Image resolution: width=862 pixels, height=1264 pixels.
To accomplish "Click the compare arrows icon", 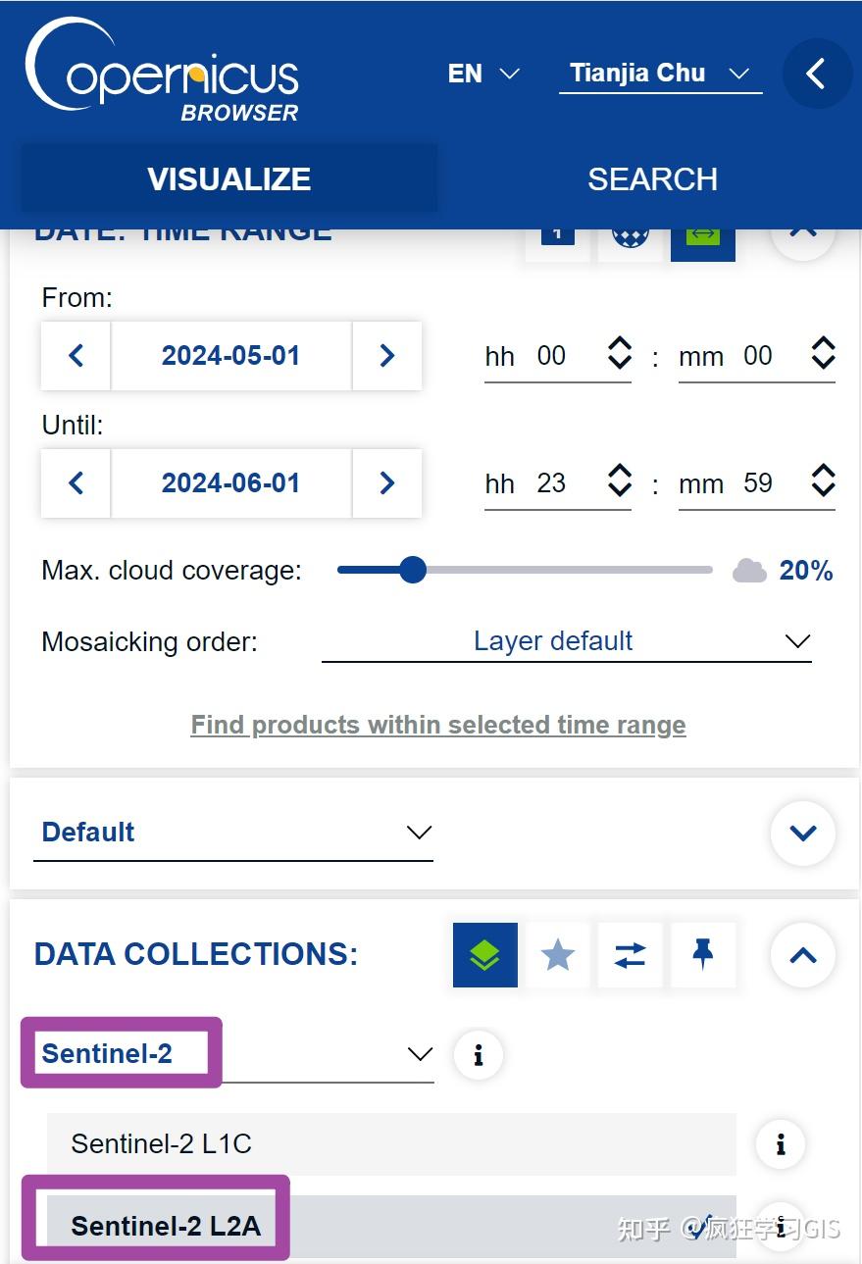I will point(630,954).
